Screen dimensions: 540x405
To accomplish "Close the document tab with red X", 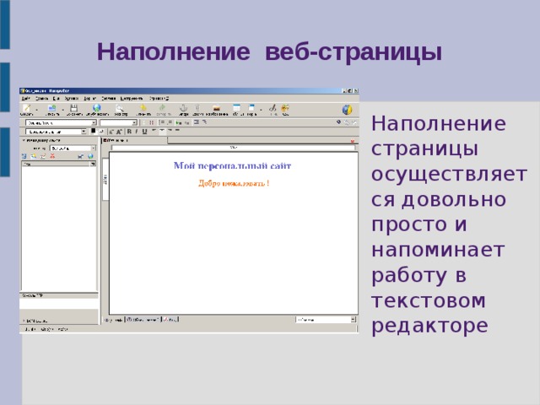I will coord(353,141).
